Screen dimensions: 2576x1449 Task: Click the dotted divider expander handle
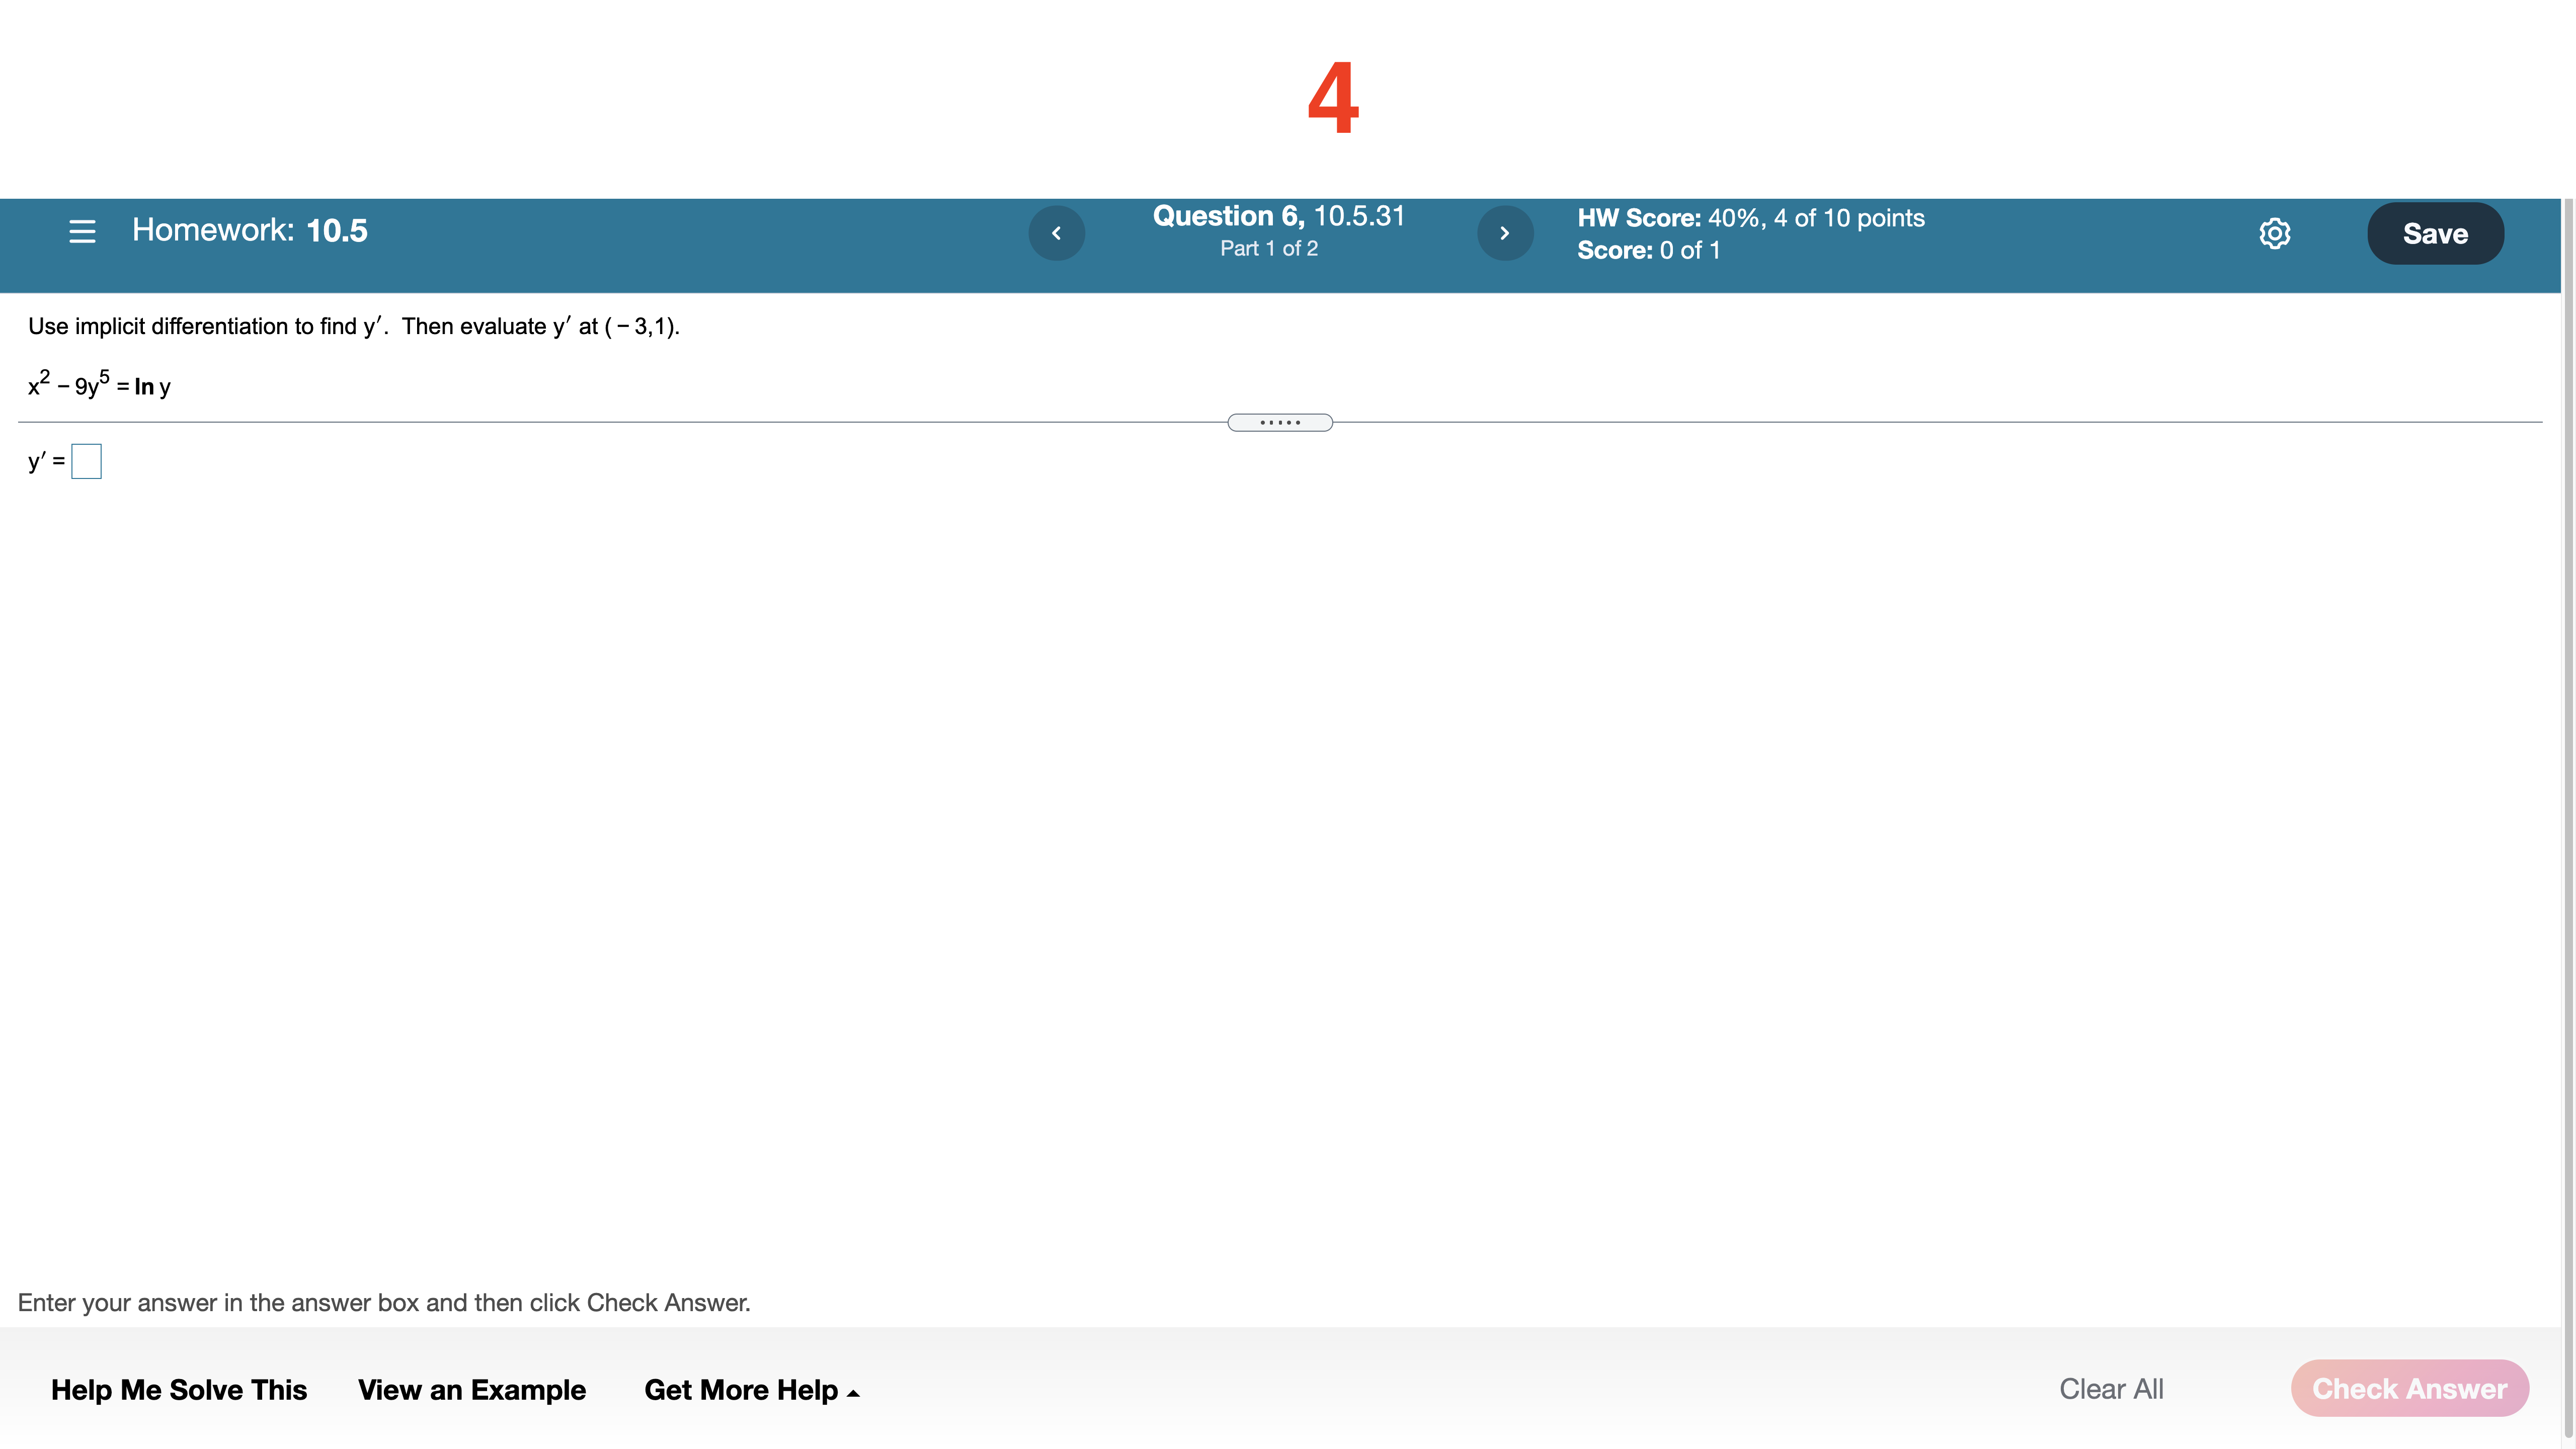[x=1279, y=423]
